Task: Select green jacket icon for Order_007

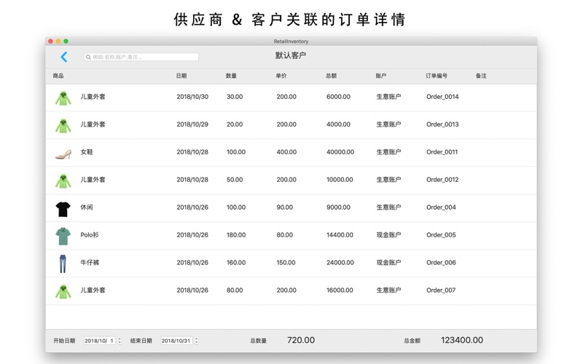Action: point(63,291)
